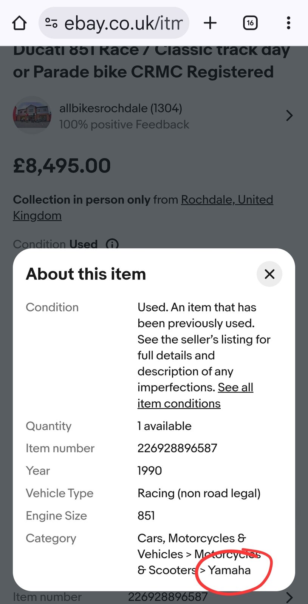Viewport: 308px width, 604px height.
Task: Expand the bottom Item number row chevron
Action: (x=289, y=597)
